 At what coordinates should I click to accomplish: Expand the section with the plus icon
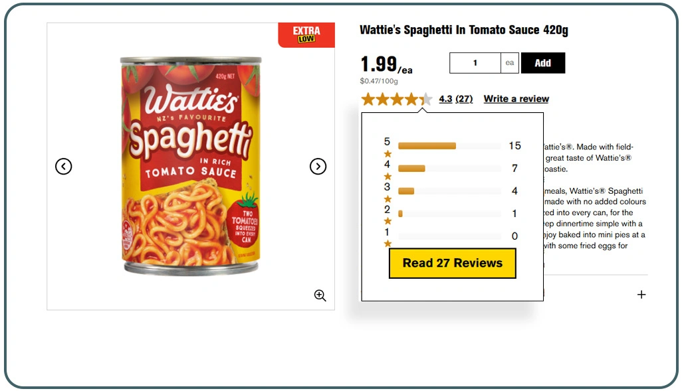tap(641, 295)
